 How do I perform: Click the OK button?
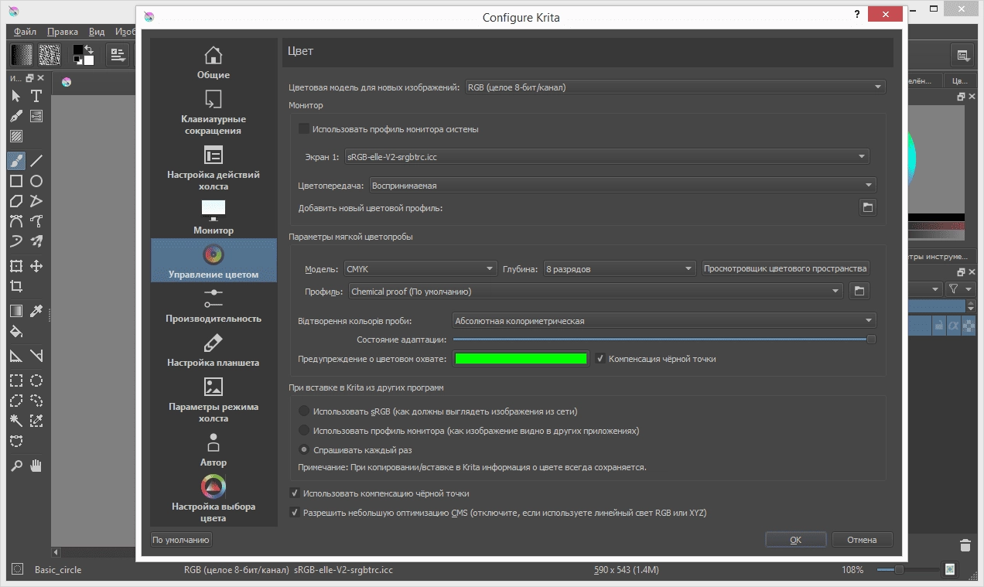coord(795,540)
